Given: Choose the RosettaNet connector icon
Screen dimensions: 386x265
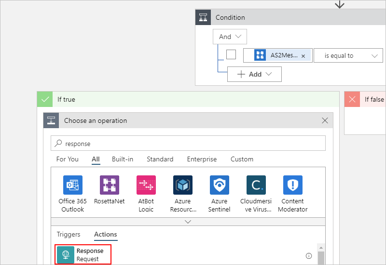Looking at the screenshot, I should [110, 185].
